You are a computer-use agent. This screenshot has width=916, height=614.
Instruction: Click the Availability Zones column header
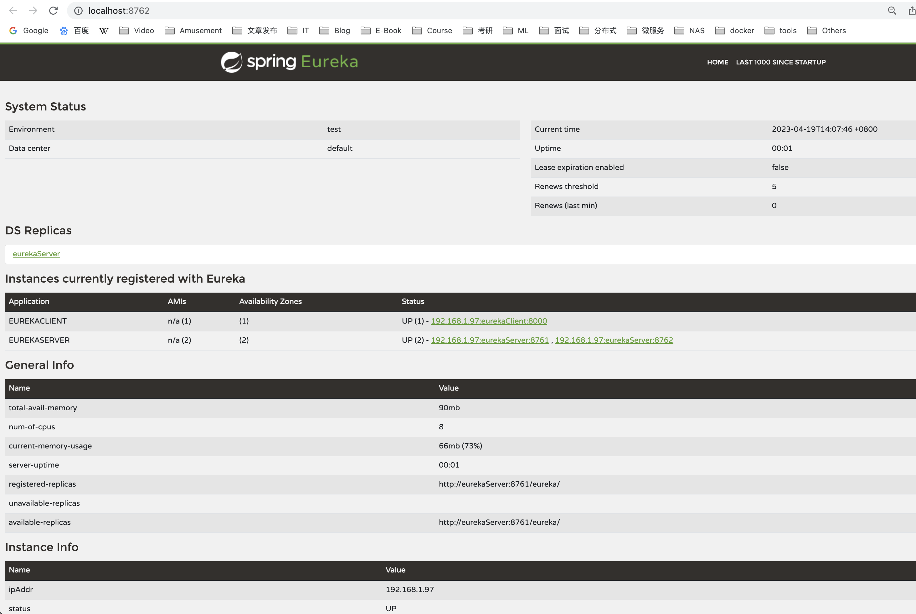[270, 301]
